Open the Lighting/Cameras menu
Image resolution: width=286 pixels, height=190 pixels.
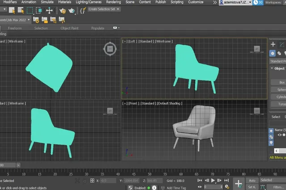pyautogui.click(x=88, y=2)
